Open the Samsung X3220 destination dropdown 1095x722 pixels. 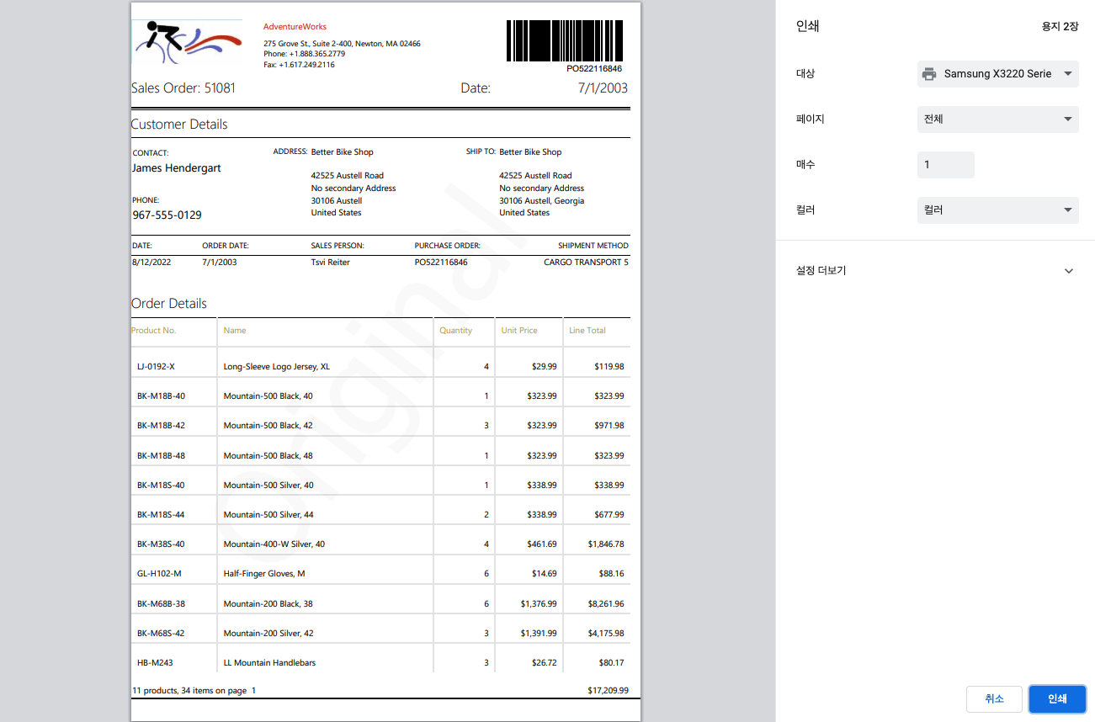[997, 74]
